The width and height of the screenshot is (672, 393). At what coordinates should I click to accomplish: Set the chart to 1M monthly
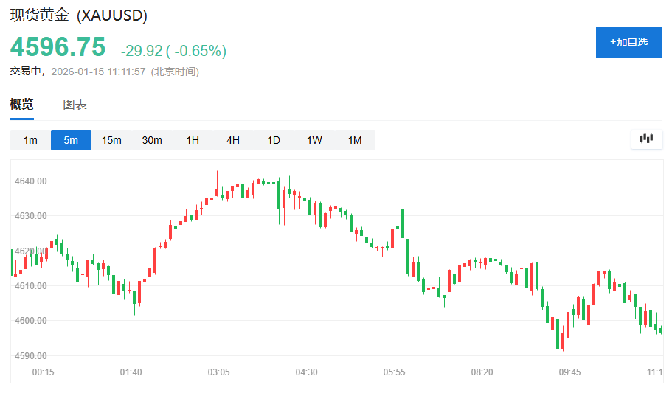click(355, 140)
